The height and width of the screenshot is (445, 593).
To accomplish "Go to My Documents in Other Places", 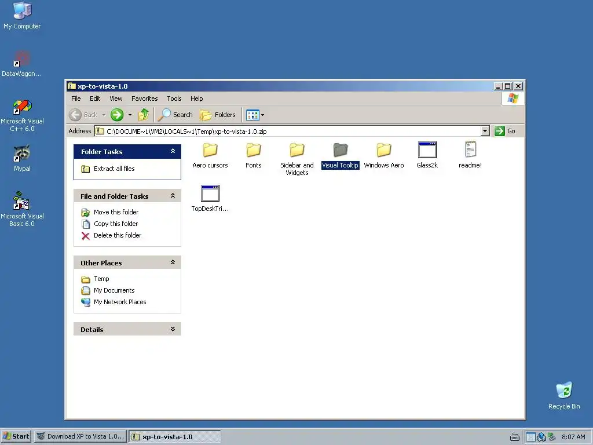I will (x=108, y=291).
